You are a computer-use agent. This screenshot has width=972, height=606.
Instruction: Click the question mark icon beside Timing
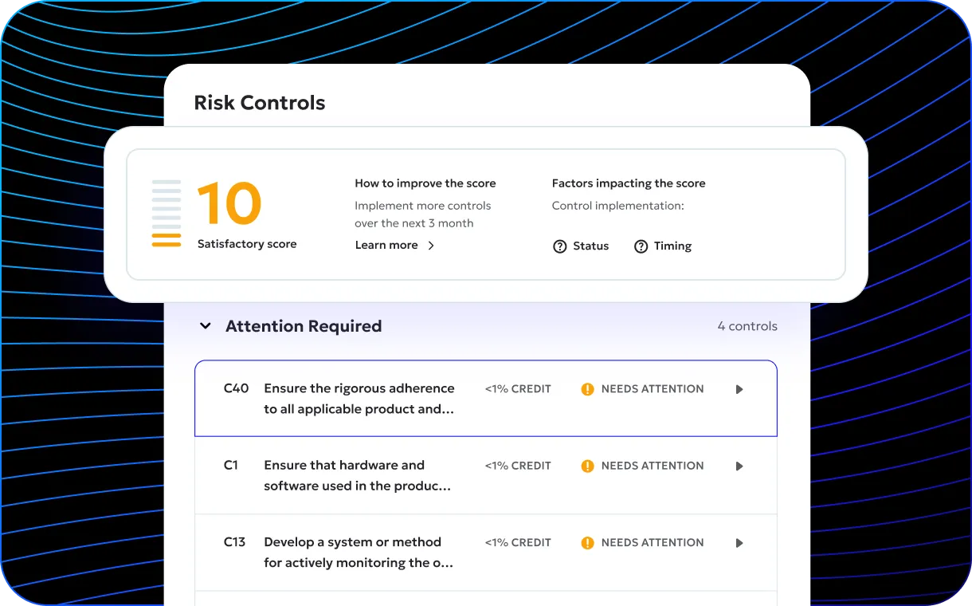[x=641, y=246]
